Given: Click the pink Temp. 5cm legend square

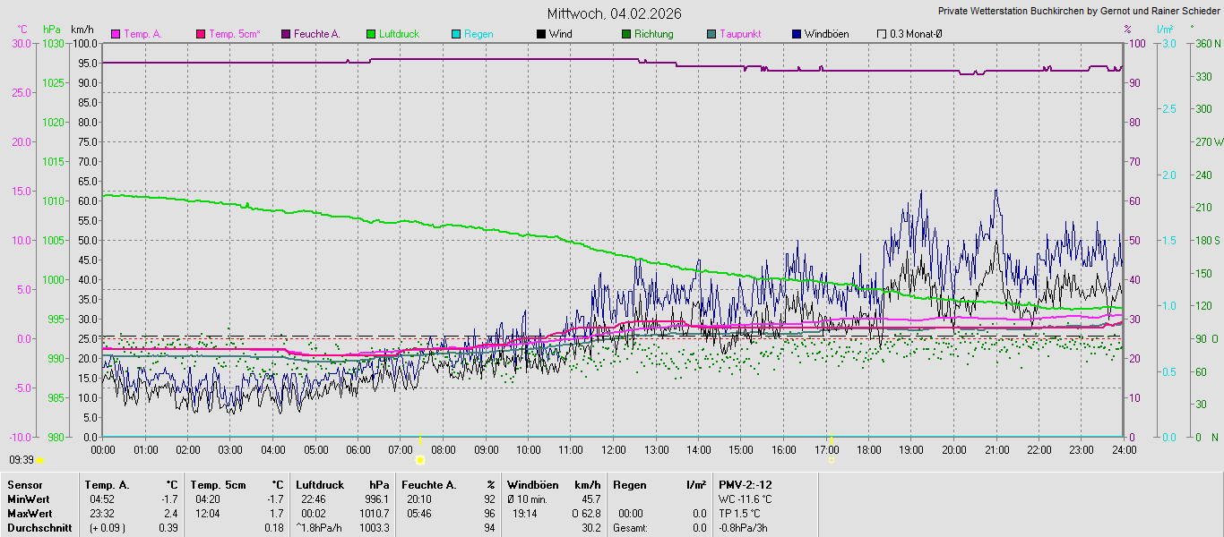Looking at the screenshot, I should point(201,34).
